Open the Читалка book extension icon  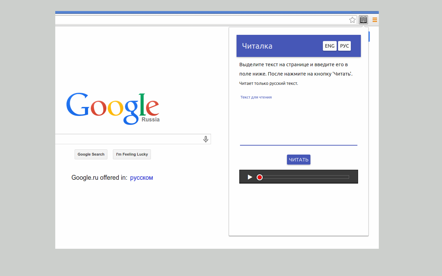363,20
